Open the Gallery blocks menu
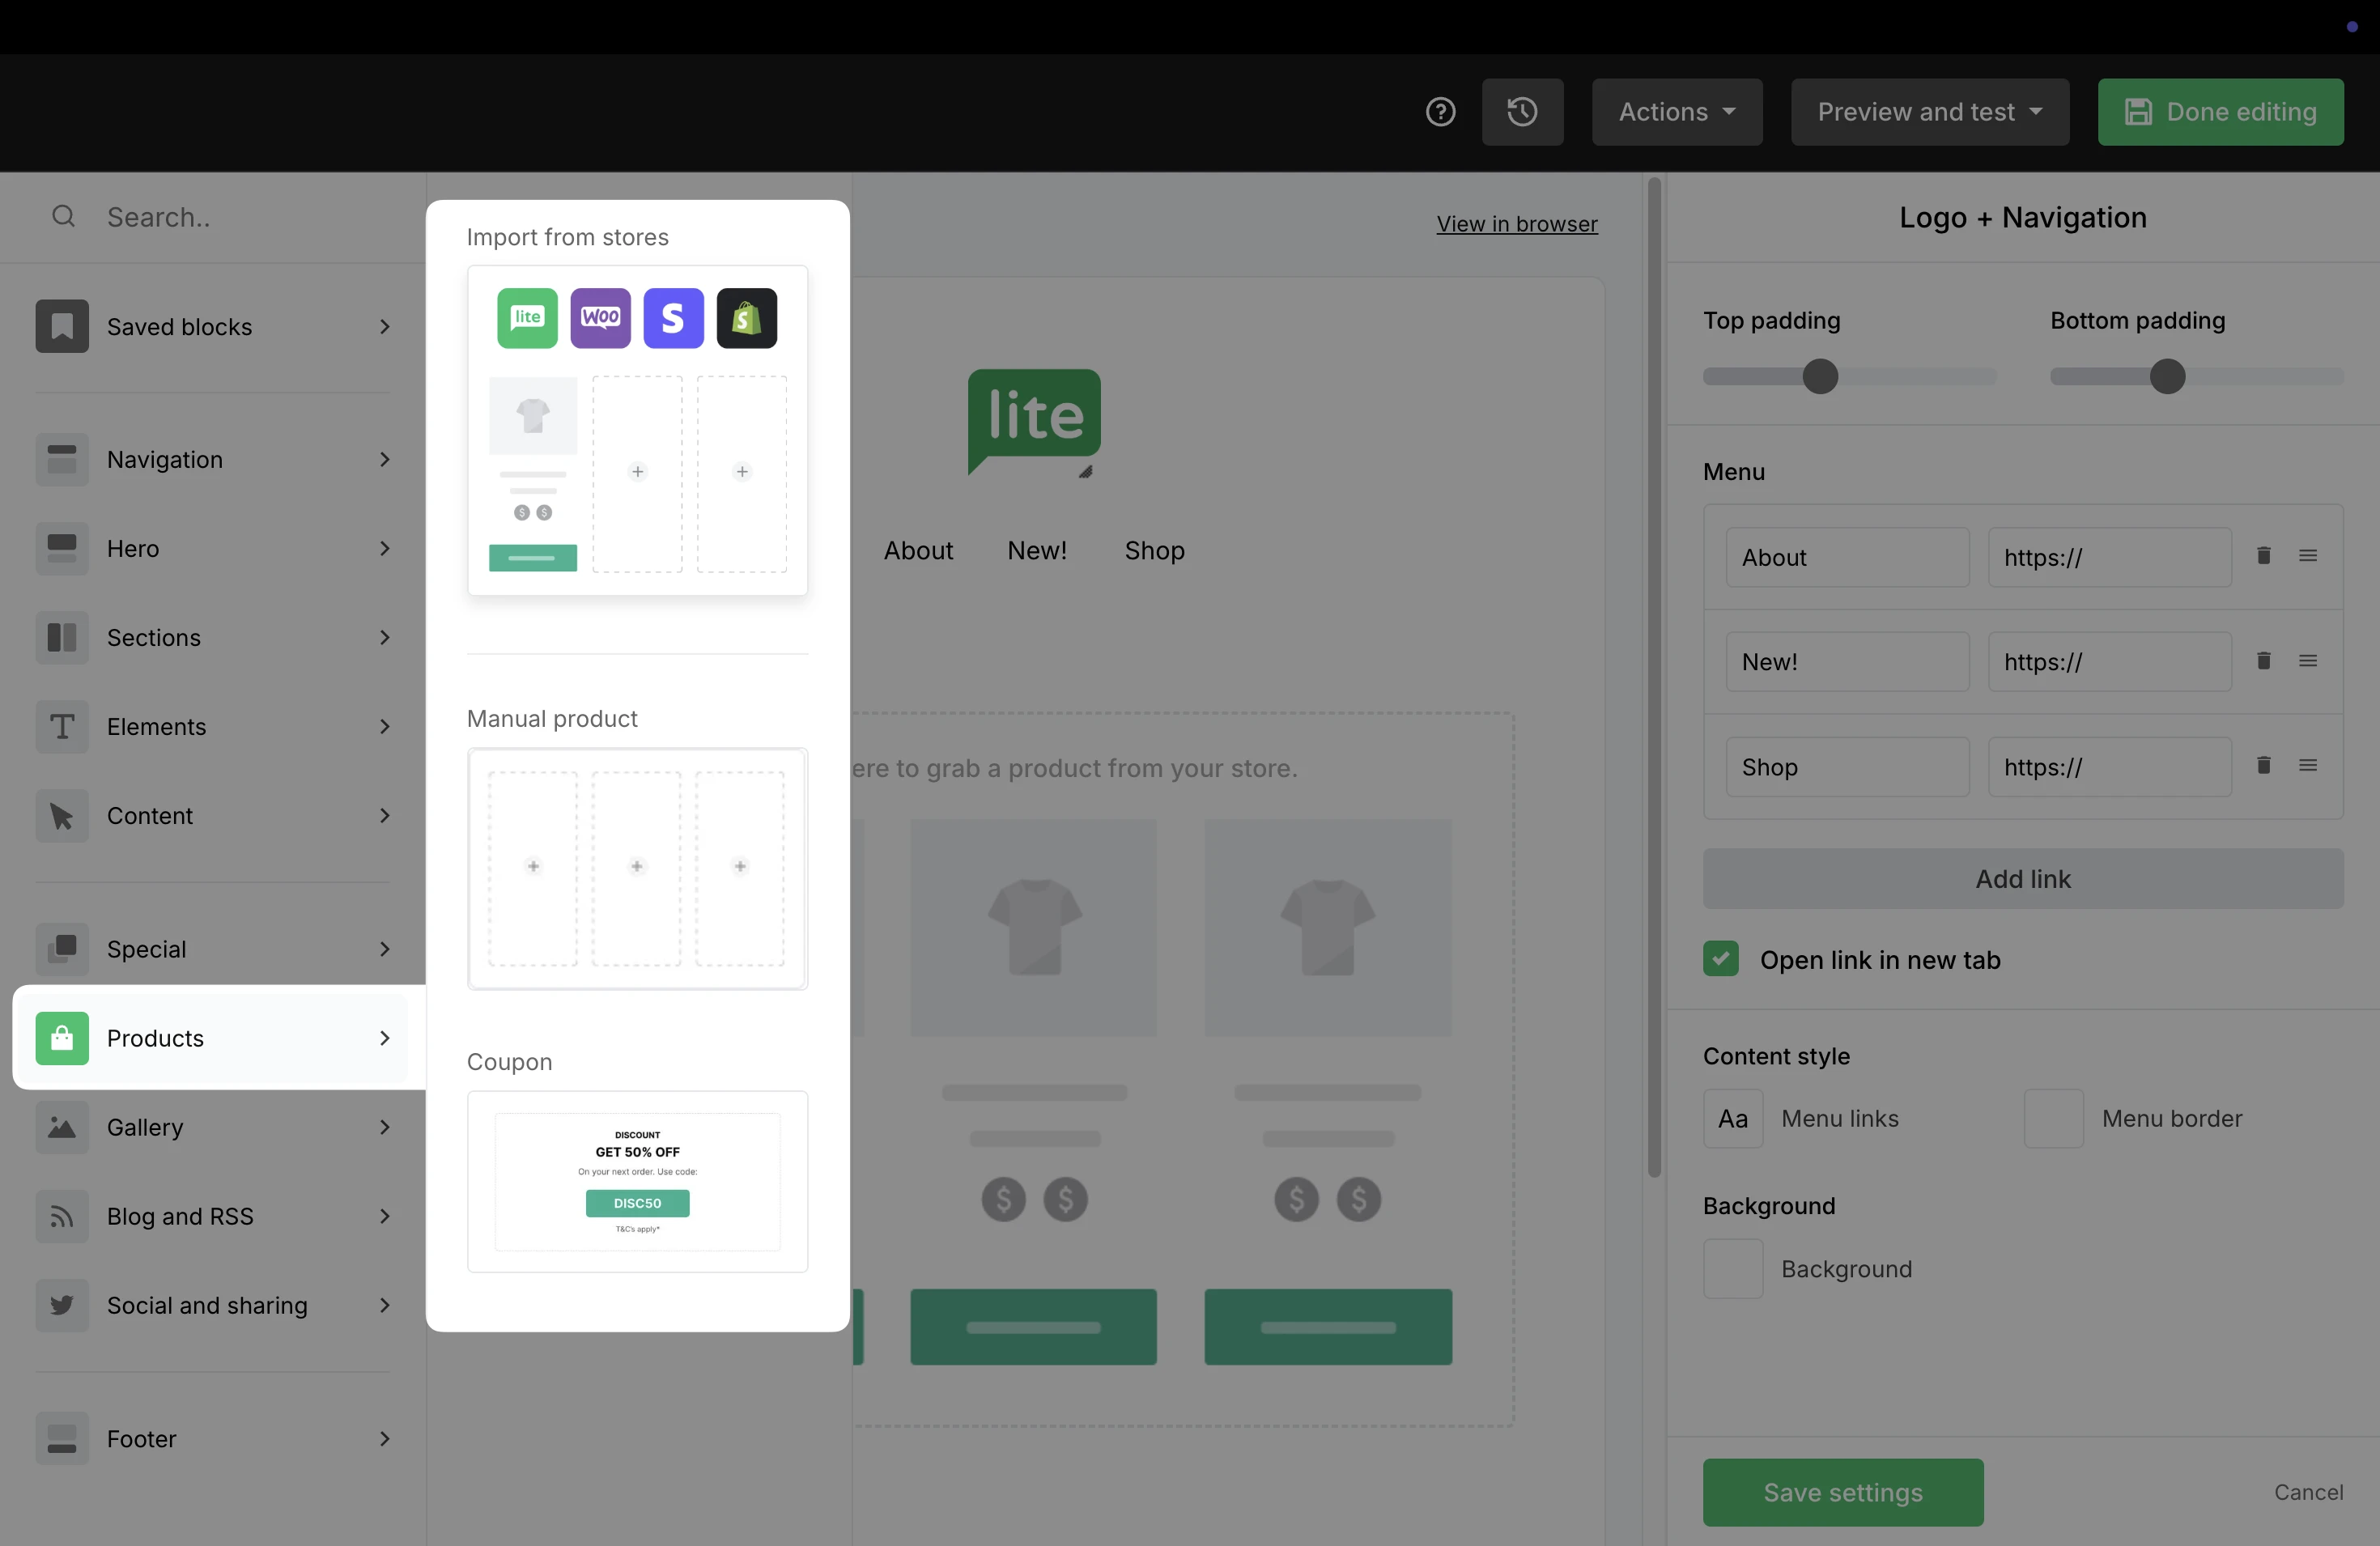The width and height of the screenshot is (2380, 1546). pos(213,1127)
